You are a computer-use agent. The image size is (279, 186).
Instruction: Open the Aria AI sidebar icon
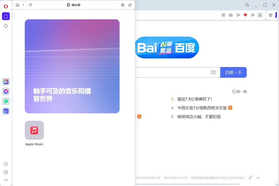pyautogui.click(x=6, y=82)
